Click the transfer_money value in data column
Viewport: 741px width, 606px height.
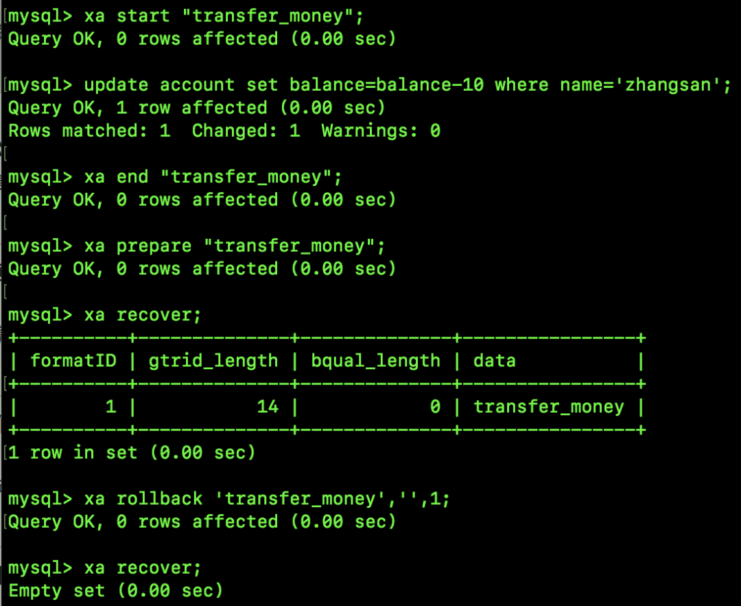pyautogui.click(x=549, y=407)
